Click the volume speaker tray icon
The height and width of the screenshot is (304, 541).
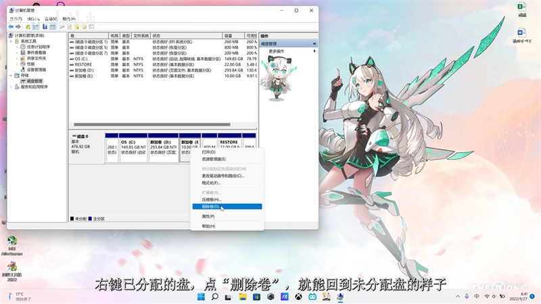click(494, 297)
